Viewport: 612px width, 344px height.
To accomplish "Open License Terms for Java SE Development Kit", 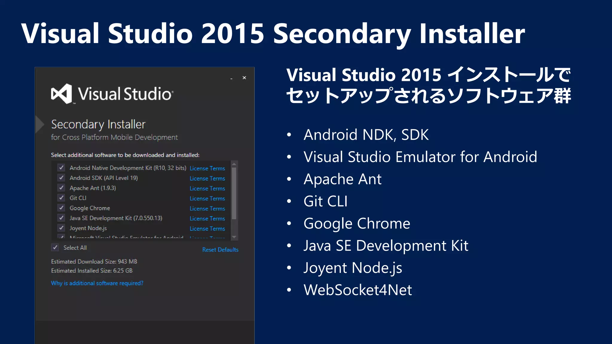I will [207, 219].
